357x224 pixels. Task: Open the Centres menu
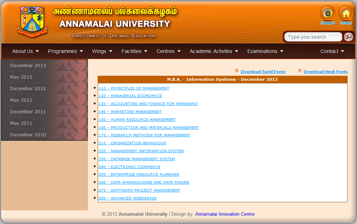pyautogui.click(x=166, y=51)
